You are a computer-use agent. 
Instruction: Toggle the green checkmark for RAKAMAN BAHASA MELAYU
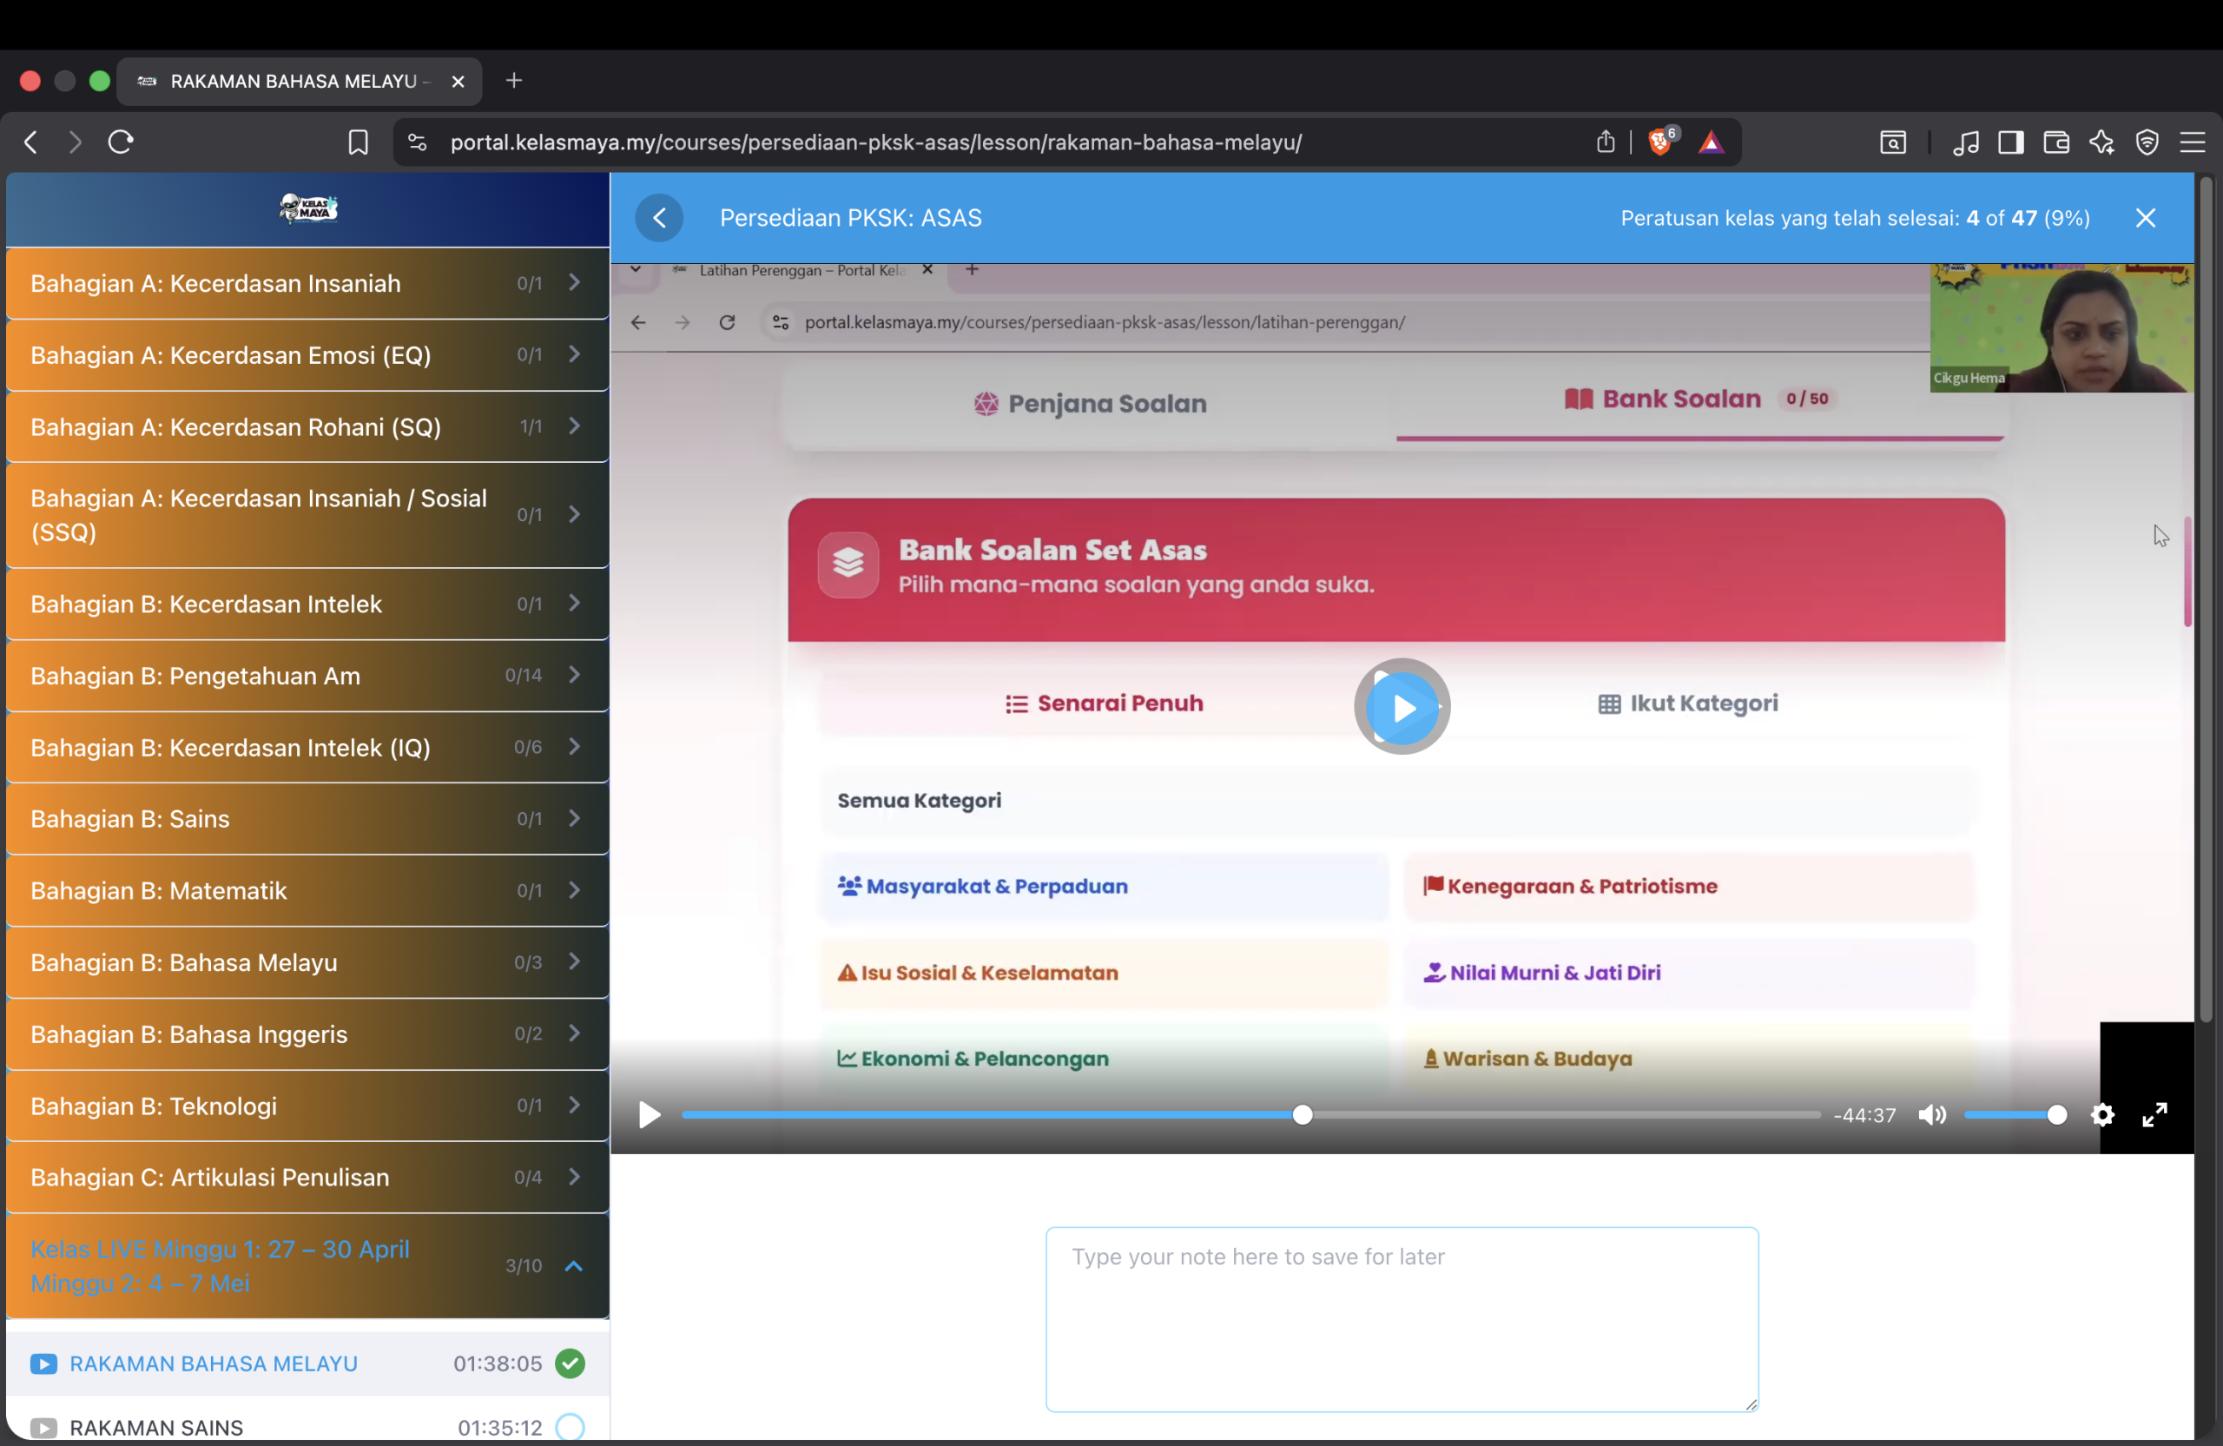(x=570, y=1363)
